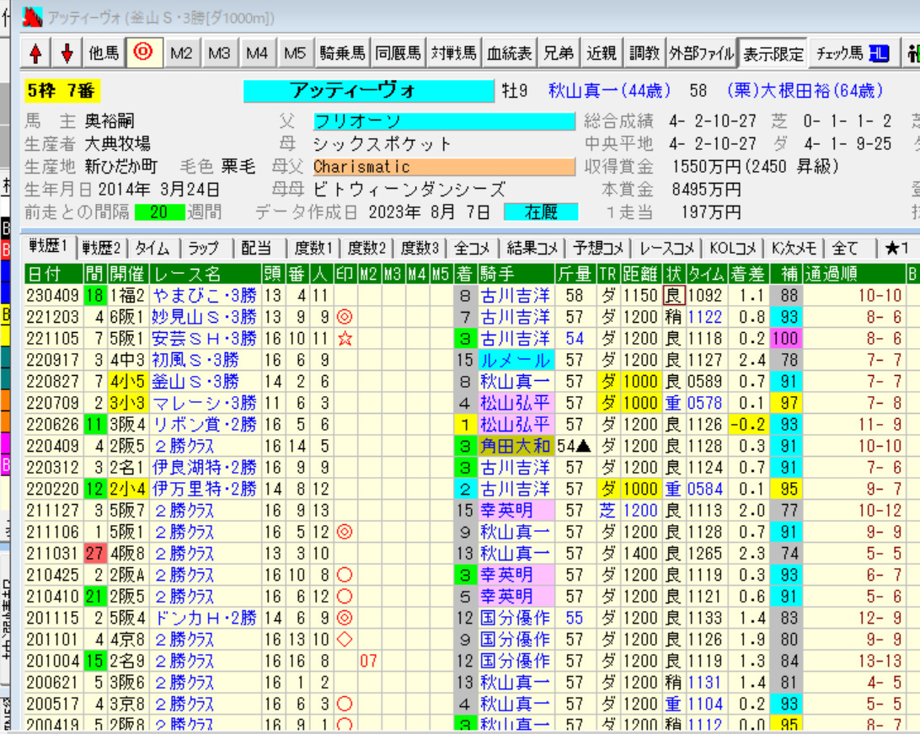Click the app icon in title bar
The height and width of the screenshot is (734, 920).
click(32, 16)
